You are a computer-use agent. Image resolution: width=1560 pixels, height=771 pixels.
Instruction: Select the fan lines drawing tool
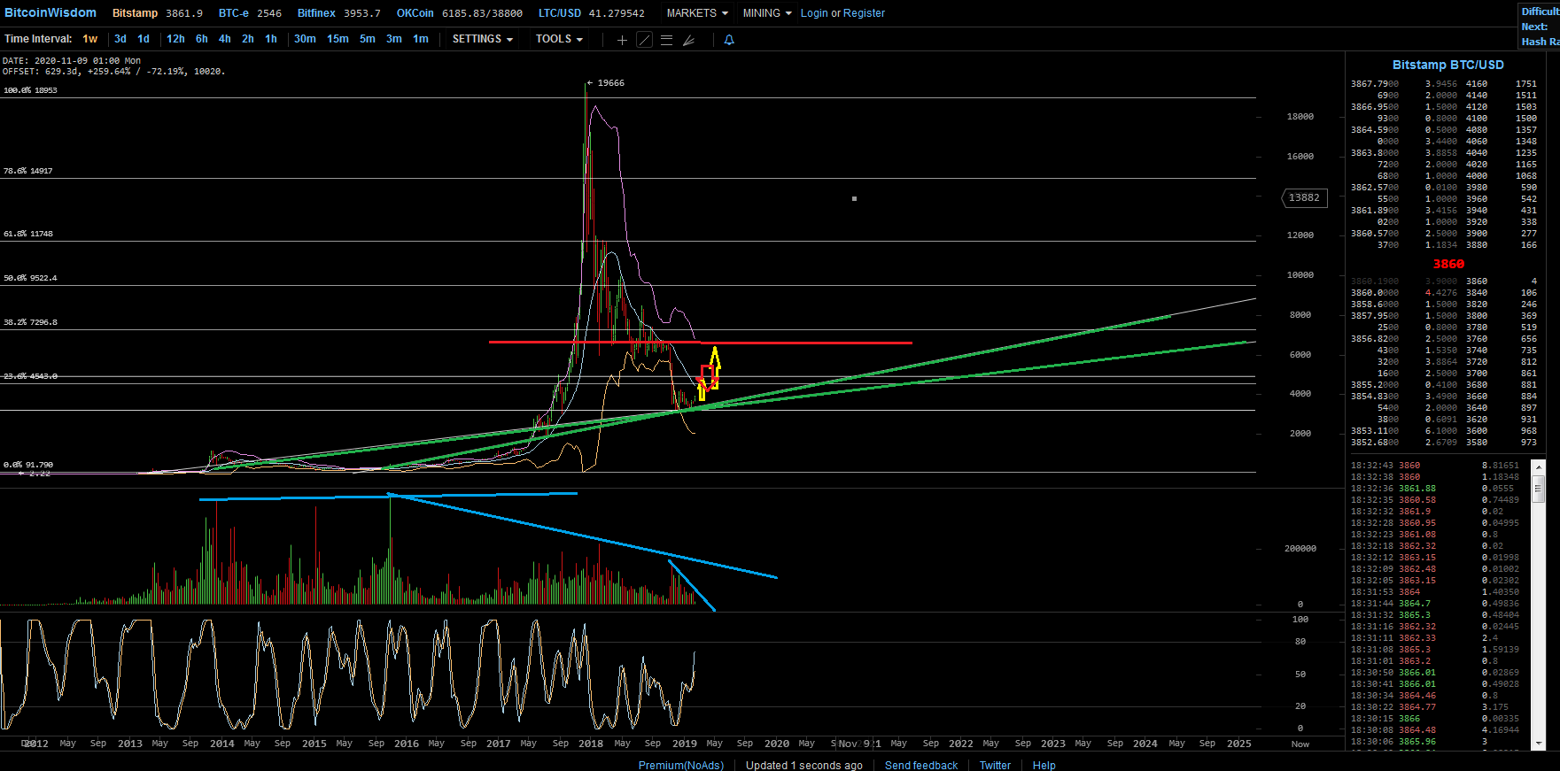(x=688, y=40)
